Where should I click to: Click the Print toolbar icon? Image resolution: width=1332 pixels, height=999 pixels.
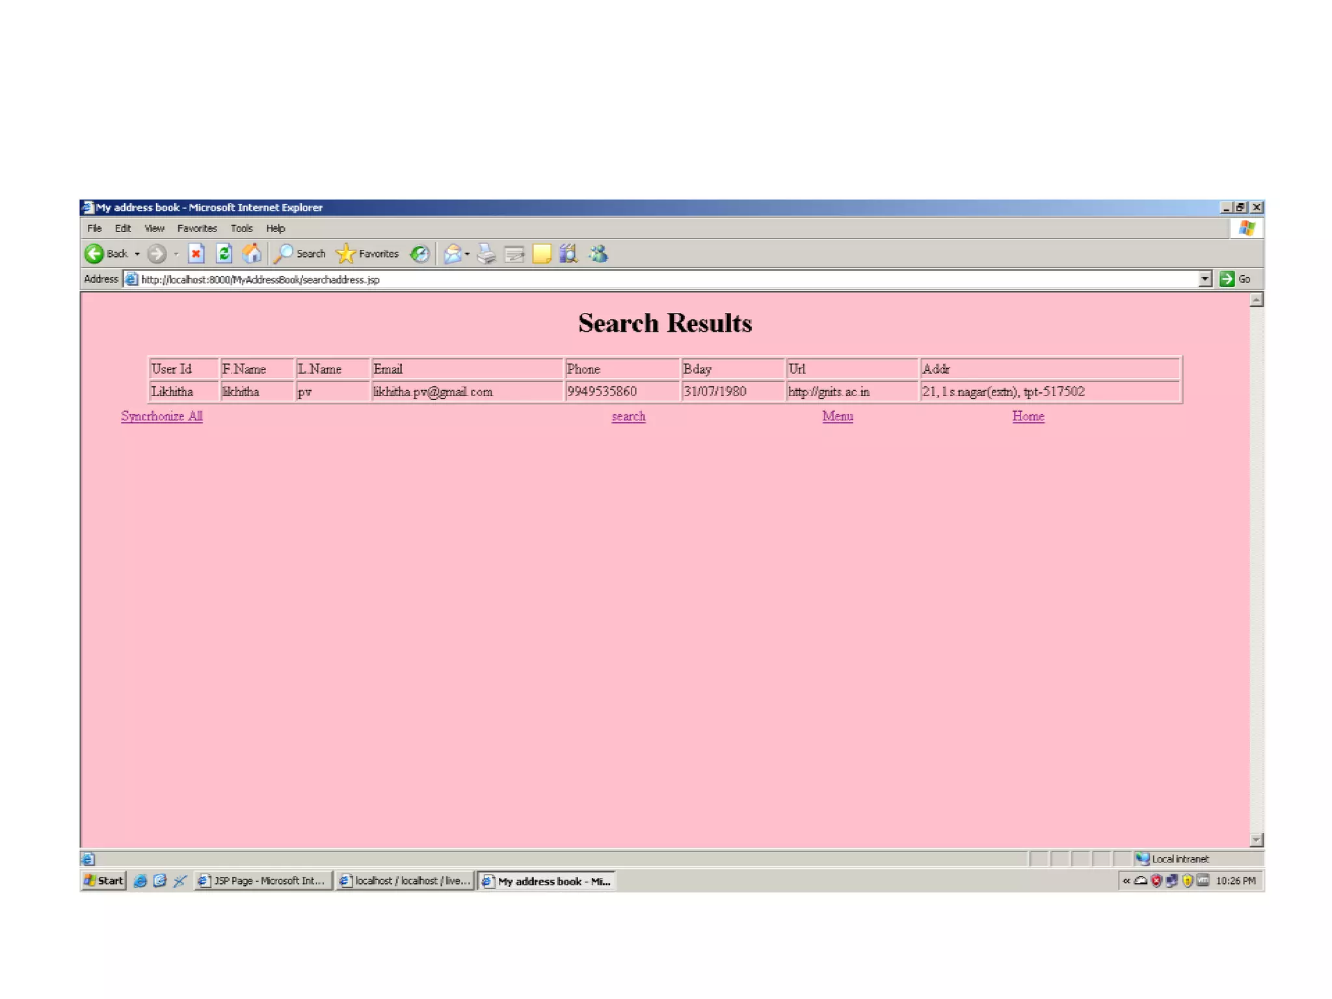tap(486, 254)
